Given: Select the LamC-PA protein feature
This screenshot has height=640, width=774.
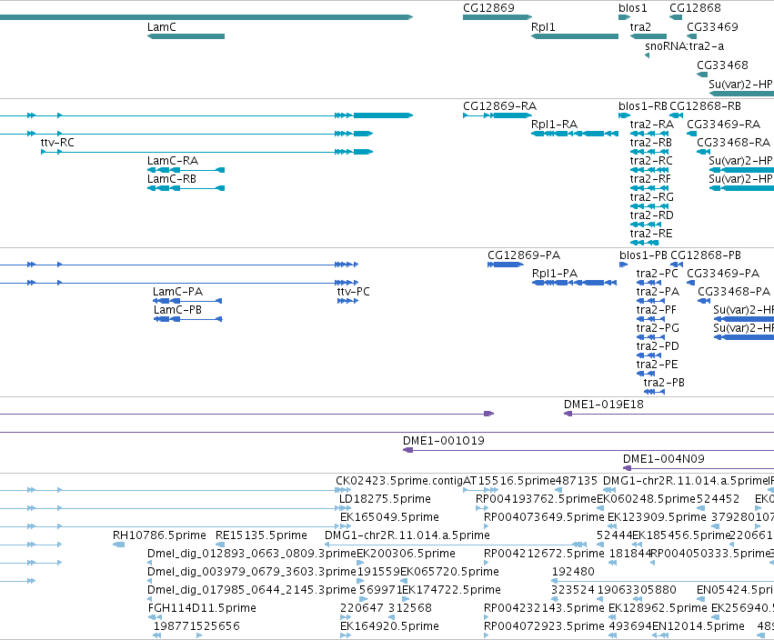Looking at the screenshot, I should point(187,301).
